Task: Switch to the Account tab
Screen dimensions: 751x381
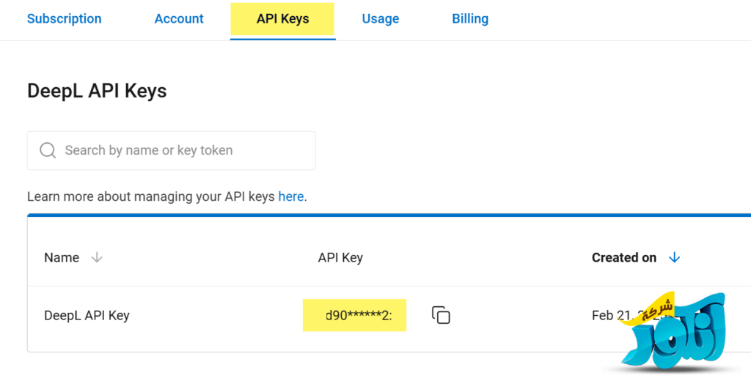Action: 179,18
